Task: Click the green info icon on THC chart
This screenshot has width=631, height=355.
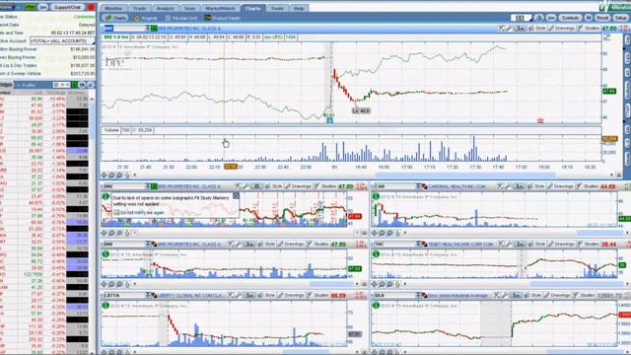Action: coord(376,254)
